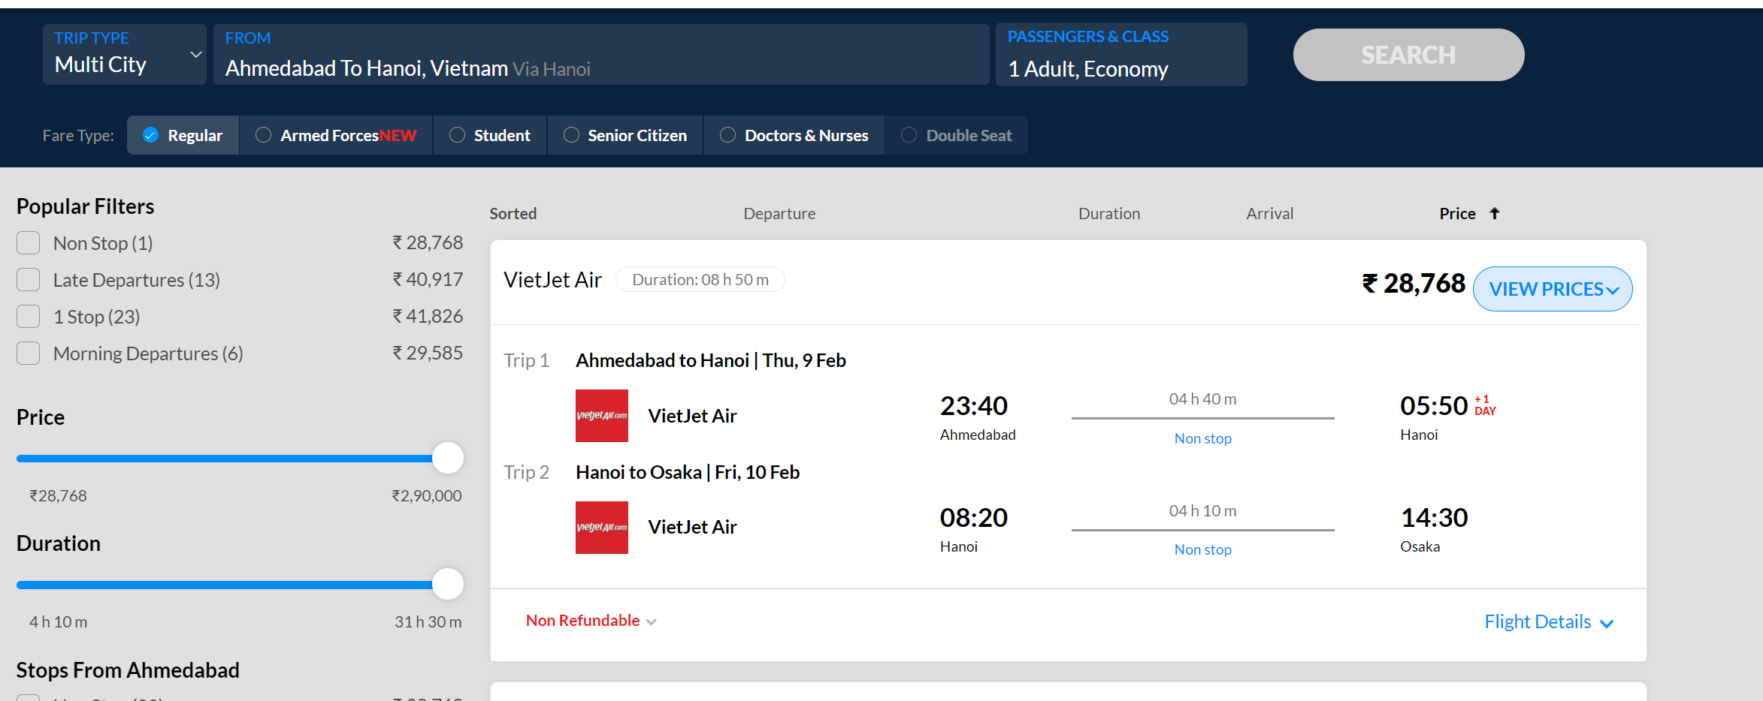Sort results by Departure column
1763x701 pixels.
(779, 214)
